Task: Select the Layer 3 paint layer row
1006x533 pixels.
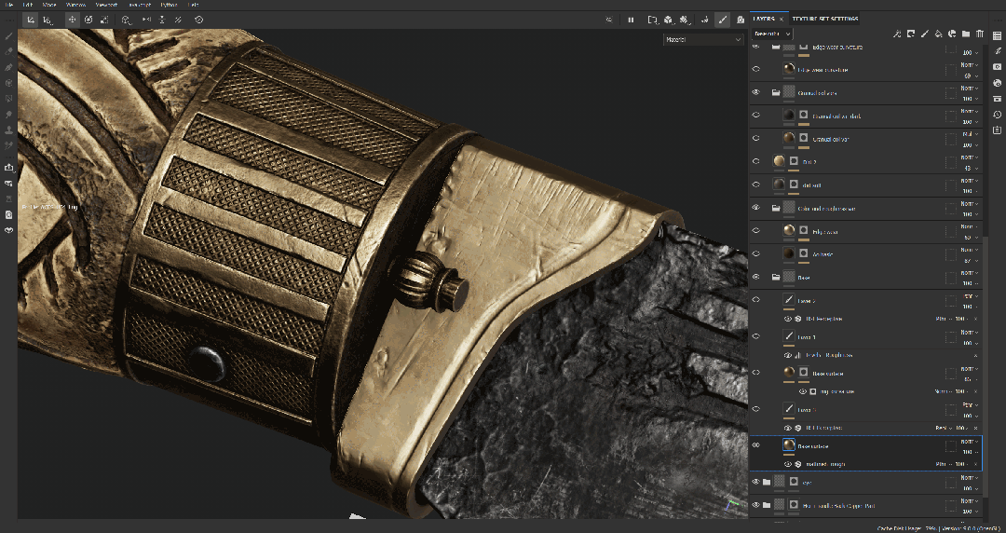Action: tap(865, 409)
